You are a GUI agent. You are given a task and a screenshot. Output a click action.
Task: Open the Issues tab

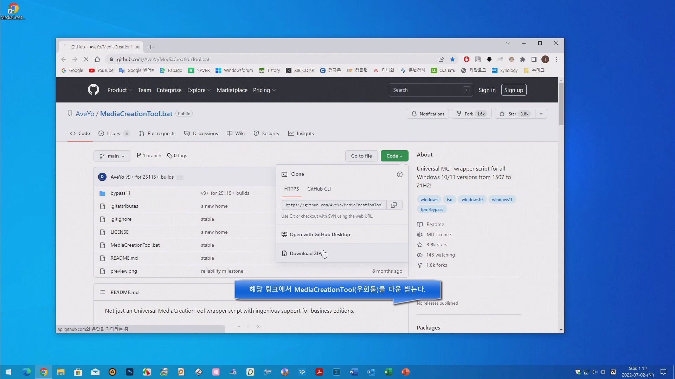coord(114,134)
